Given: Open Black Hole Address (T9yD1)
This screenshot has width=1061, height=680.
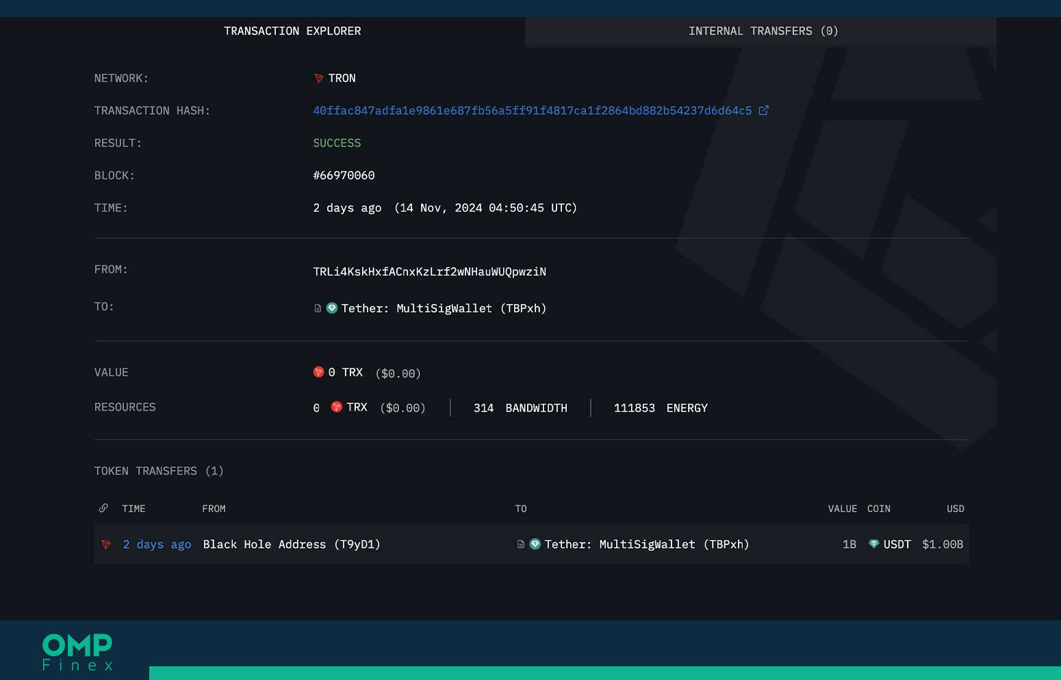Looking at the screenshot, I should click(292, 544).
